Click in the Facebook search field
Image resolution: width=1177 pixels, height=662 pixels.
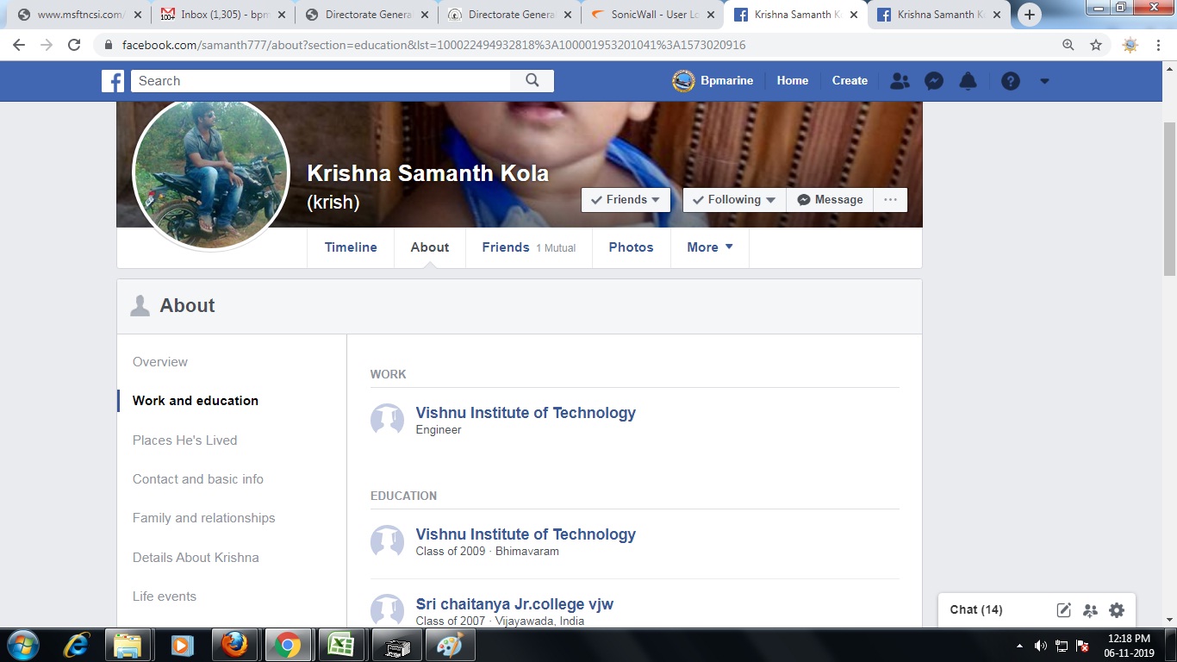[321, 81]
